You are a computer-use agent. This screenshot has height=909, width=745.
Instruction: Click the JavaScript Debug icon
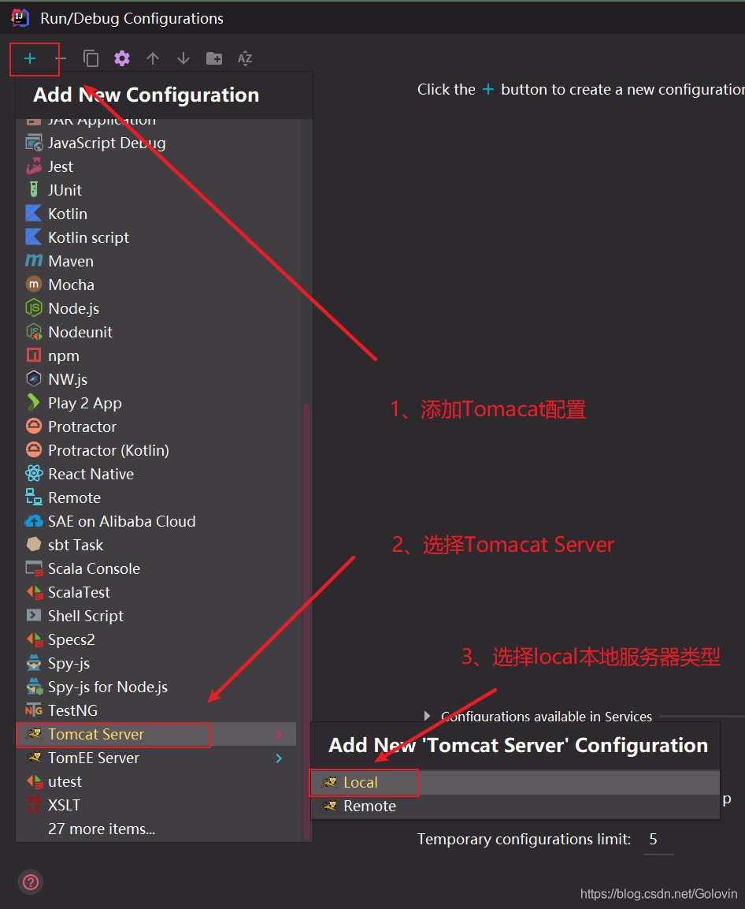[x=34, y=143]
